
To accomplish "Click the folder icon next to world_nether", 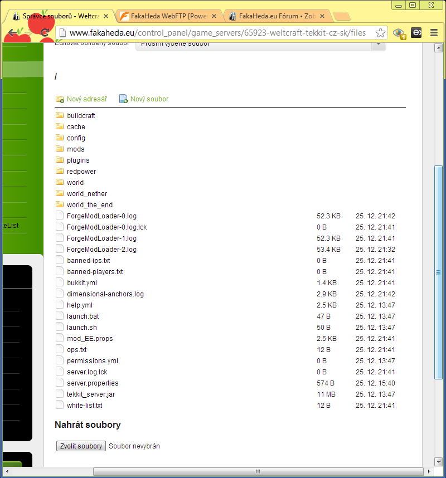I will 60,193.
